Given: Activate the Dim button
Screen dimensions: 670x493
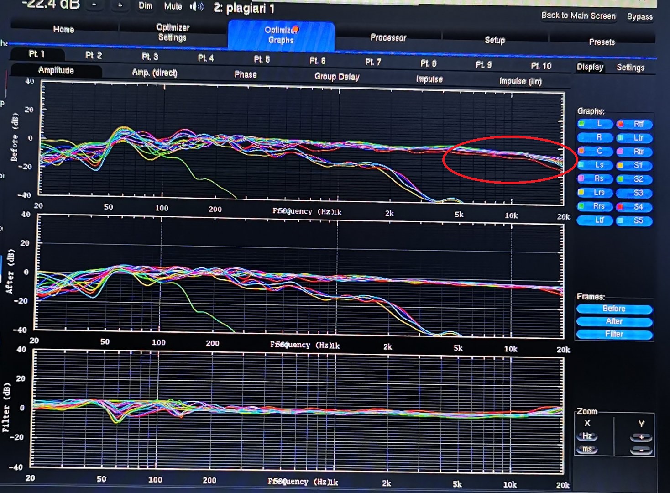Looking at the screenshot, I should 146,5.
